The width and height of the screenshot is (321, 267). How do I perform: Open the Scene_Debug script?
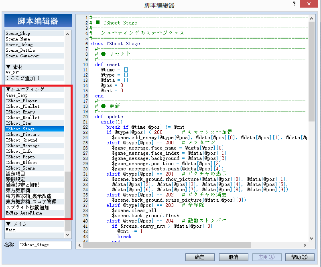click(x=35, y=44)
